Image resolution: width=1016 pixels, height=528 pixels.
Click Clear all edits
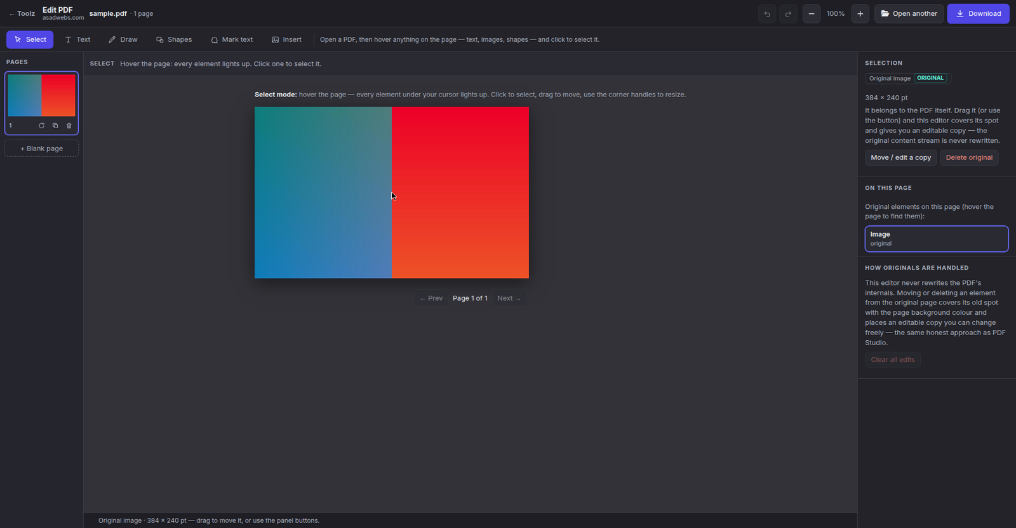click(893, 360)
